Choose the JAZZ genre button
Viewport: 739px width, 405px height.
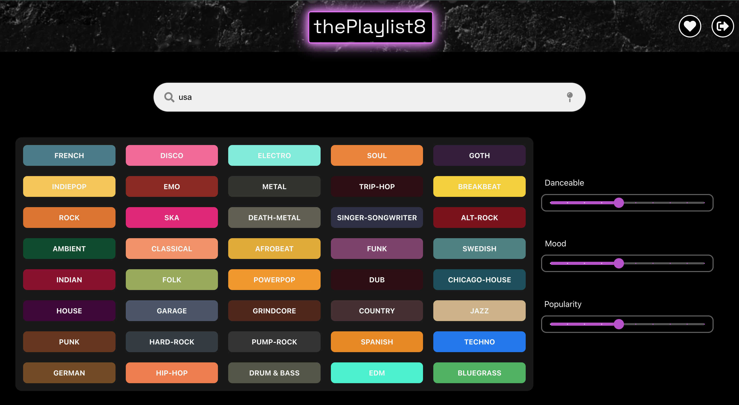(479, 311)
